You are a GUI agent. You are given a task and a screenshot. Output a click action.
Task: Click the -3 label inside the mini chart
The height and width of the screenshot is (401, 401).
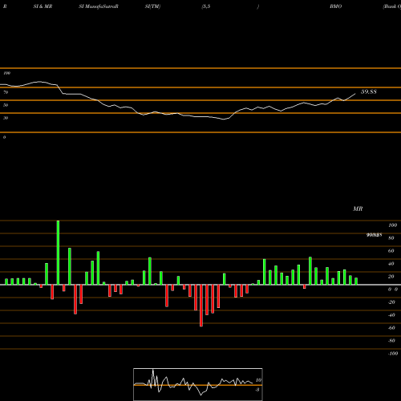pyautogui.click(x=257, y=390)
